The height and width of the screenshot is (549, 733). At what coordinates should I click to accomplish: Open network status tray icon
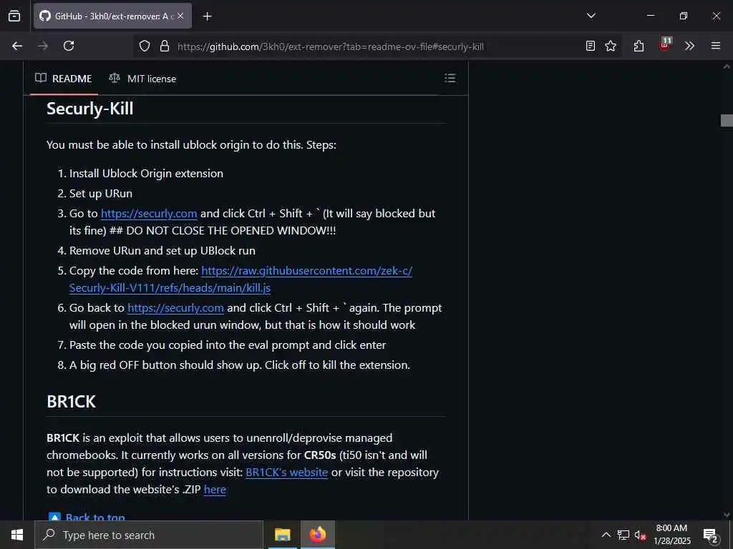click(x=623, y=535)
